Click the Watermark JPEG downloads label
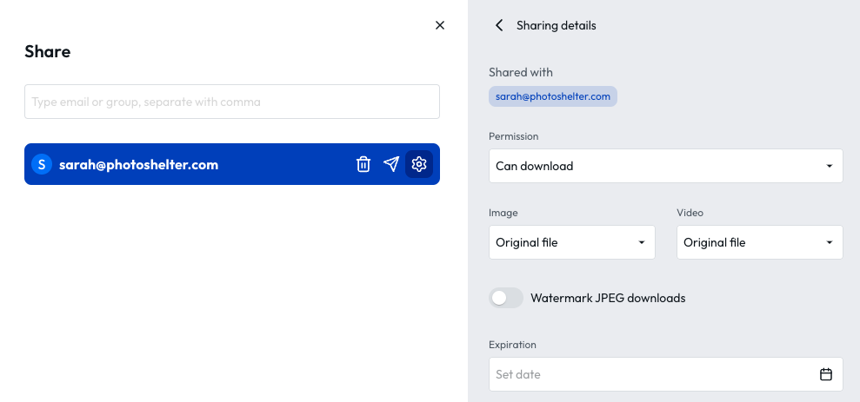The height and width of the screenshot is (402, 860). point(608,298)
